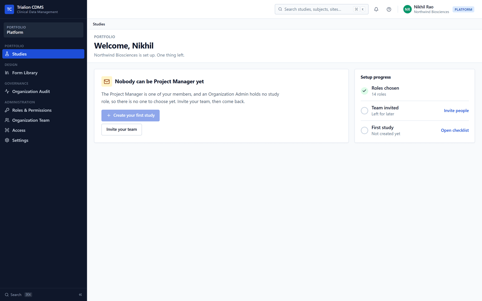Click the gear icon beside Settings
Screen dimensions: 482x301
[7, 140]
